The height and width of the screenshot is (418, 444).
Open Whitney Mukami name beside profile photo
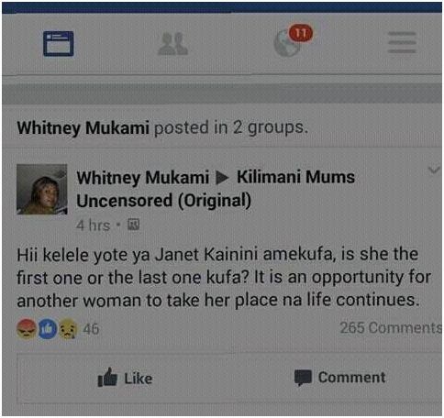coord(143,178)
